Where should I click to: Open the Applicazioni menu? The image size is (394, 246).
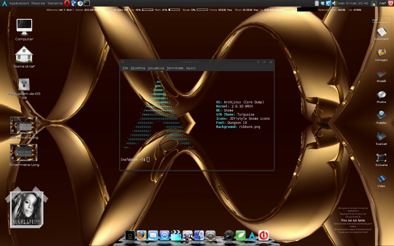pos(19,3)
